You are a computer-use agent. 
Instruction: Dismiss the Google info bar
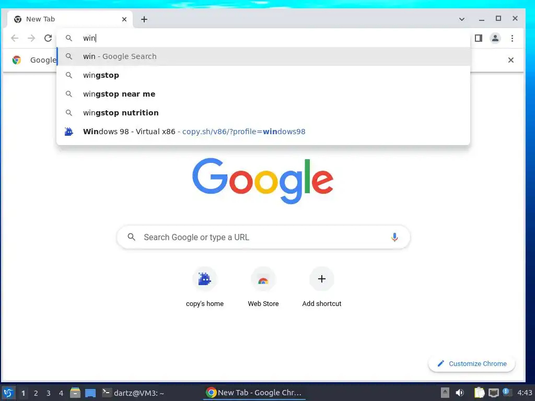511,60
